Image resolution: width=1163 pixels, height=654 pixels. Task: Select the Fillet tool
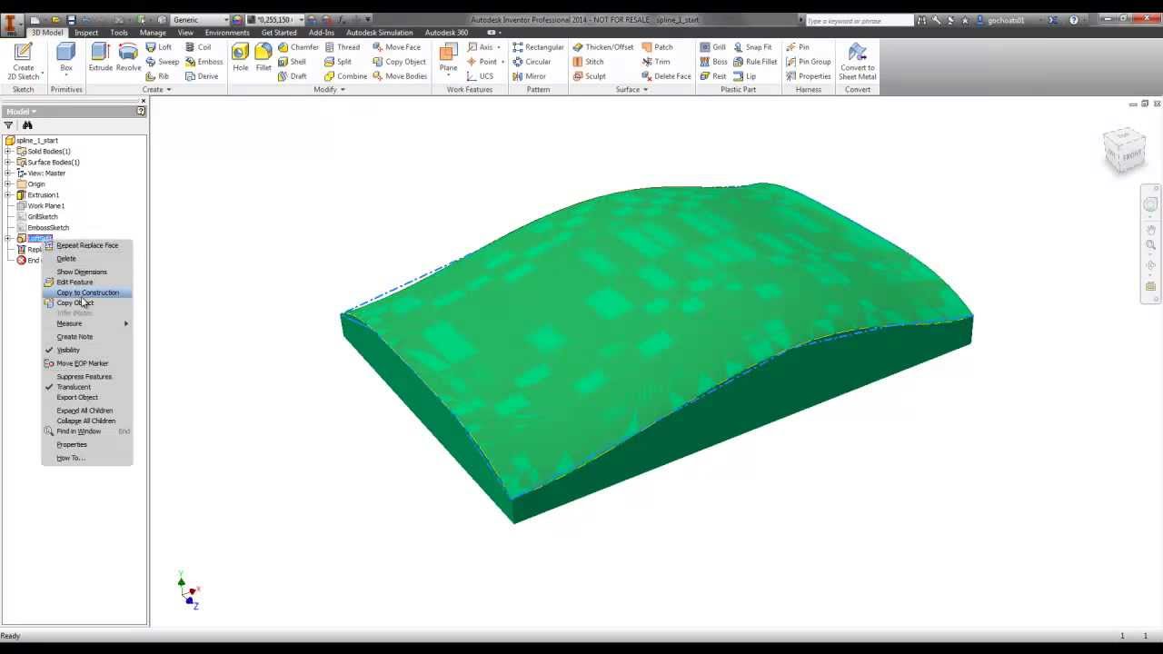(x=263, y=58)
